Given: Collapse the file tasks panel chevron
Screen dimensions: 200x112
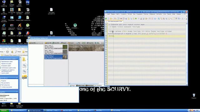Looking at the screenshot, I should pyautogui.click(x=17, y=59).
